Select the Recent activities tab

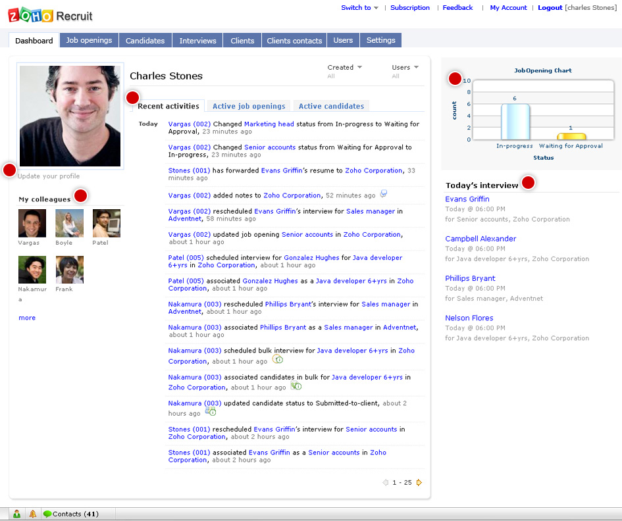tap(168, 106)
